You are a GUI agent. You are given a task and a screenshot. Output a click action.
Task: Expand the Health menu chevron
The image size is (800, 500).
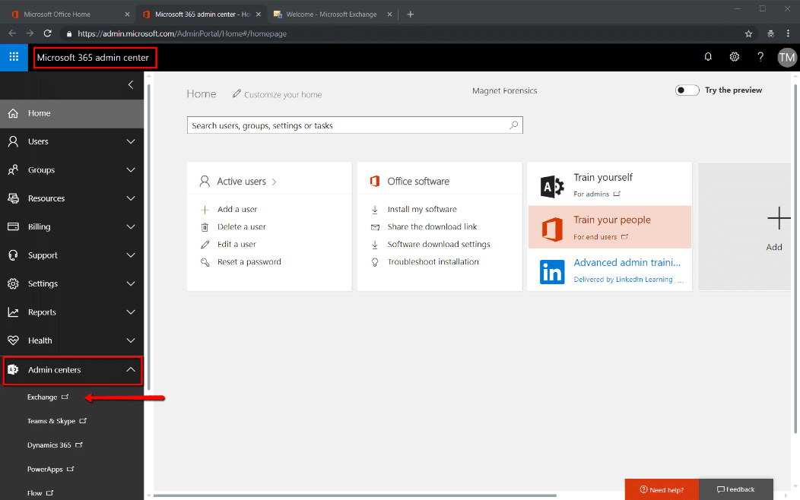click(131, 340)
